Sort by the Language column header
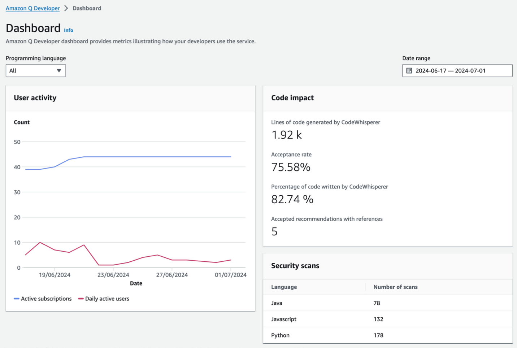 [284, 287]
